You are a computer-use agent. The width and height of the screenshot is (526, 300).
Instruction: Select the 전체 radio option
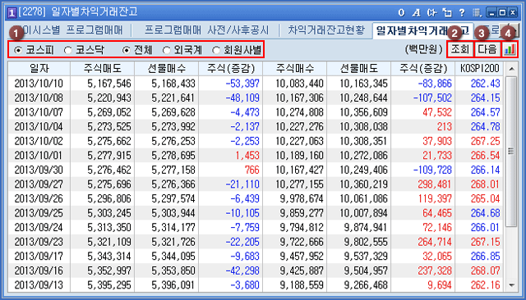(x=137, y=50)
